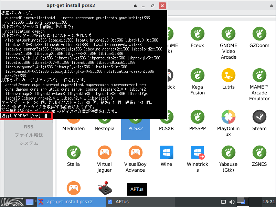Click the terminal line reading only 'notification-daemon'

pos(25,31)
